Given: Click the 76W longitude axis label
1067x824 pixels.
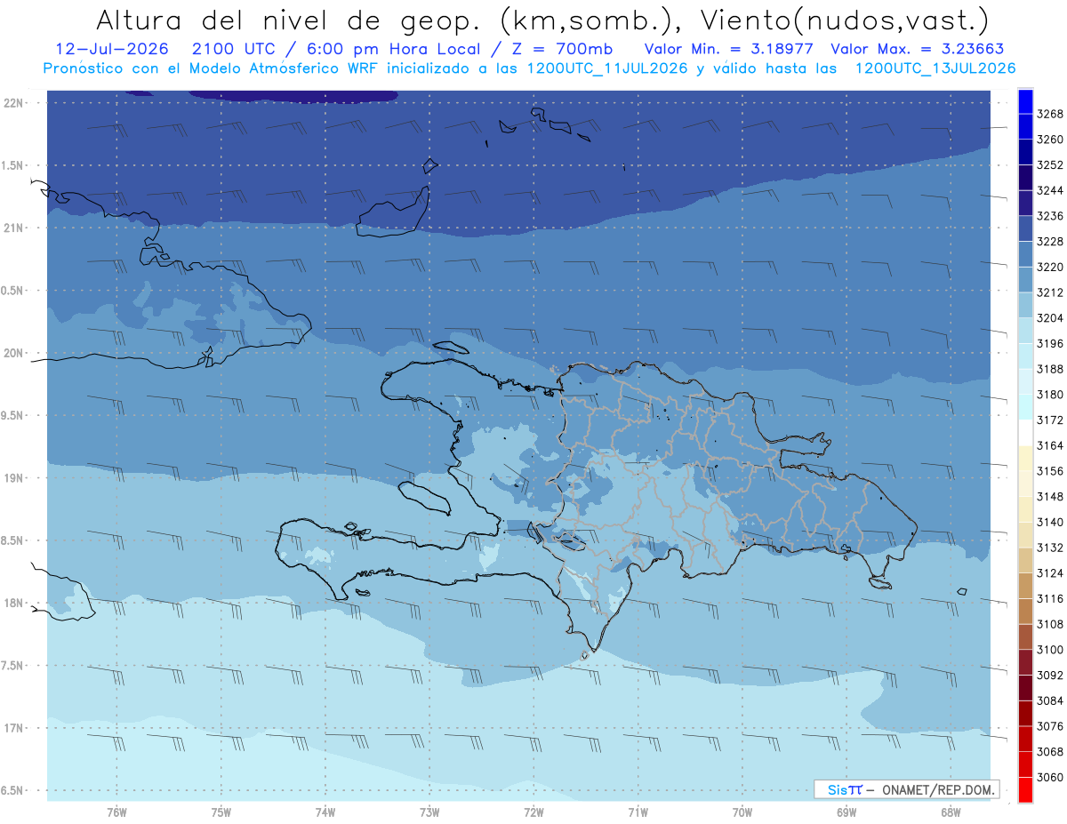Looking at the screenshot, I should point(116,812).
